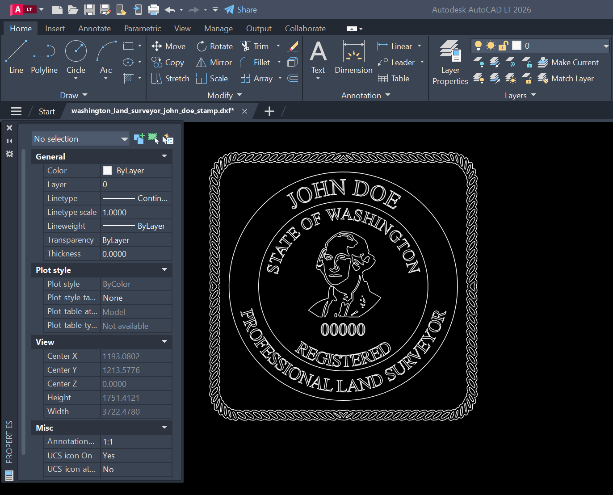Viewport: 613px width, 495px height.
Task: Select the Stretch command
Action: 170,78
